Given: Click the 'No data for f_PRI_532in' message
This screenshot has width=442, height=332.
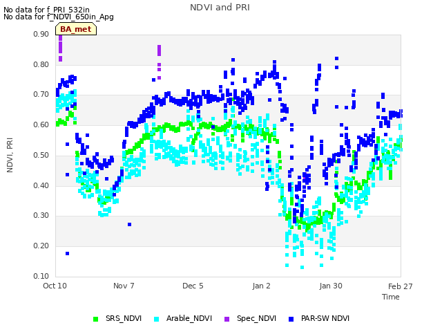Looking at the screenshot, I should 46,10.
